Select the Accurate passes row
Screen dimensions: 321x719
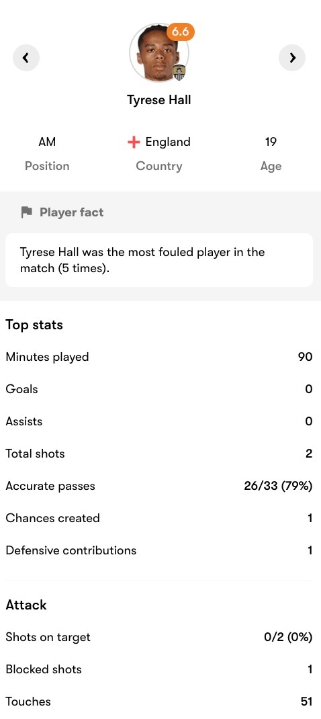pyautogui.click(x=159, y=486)
